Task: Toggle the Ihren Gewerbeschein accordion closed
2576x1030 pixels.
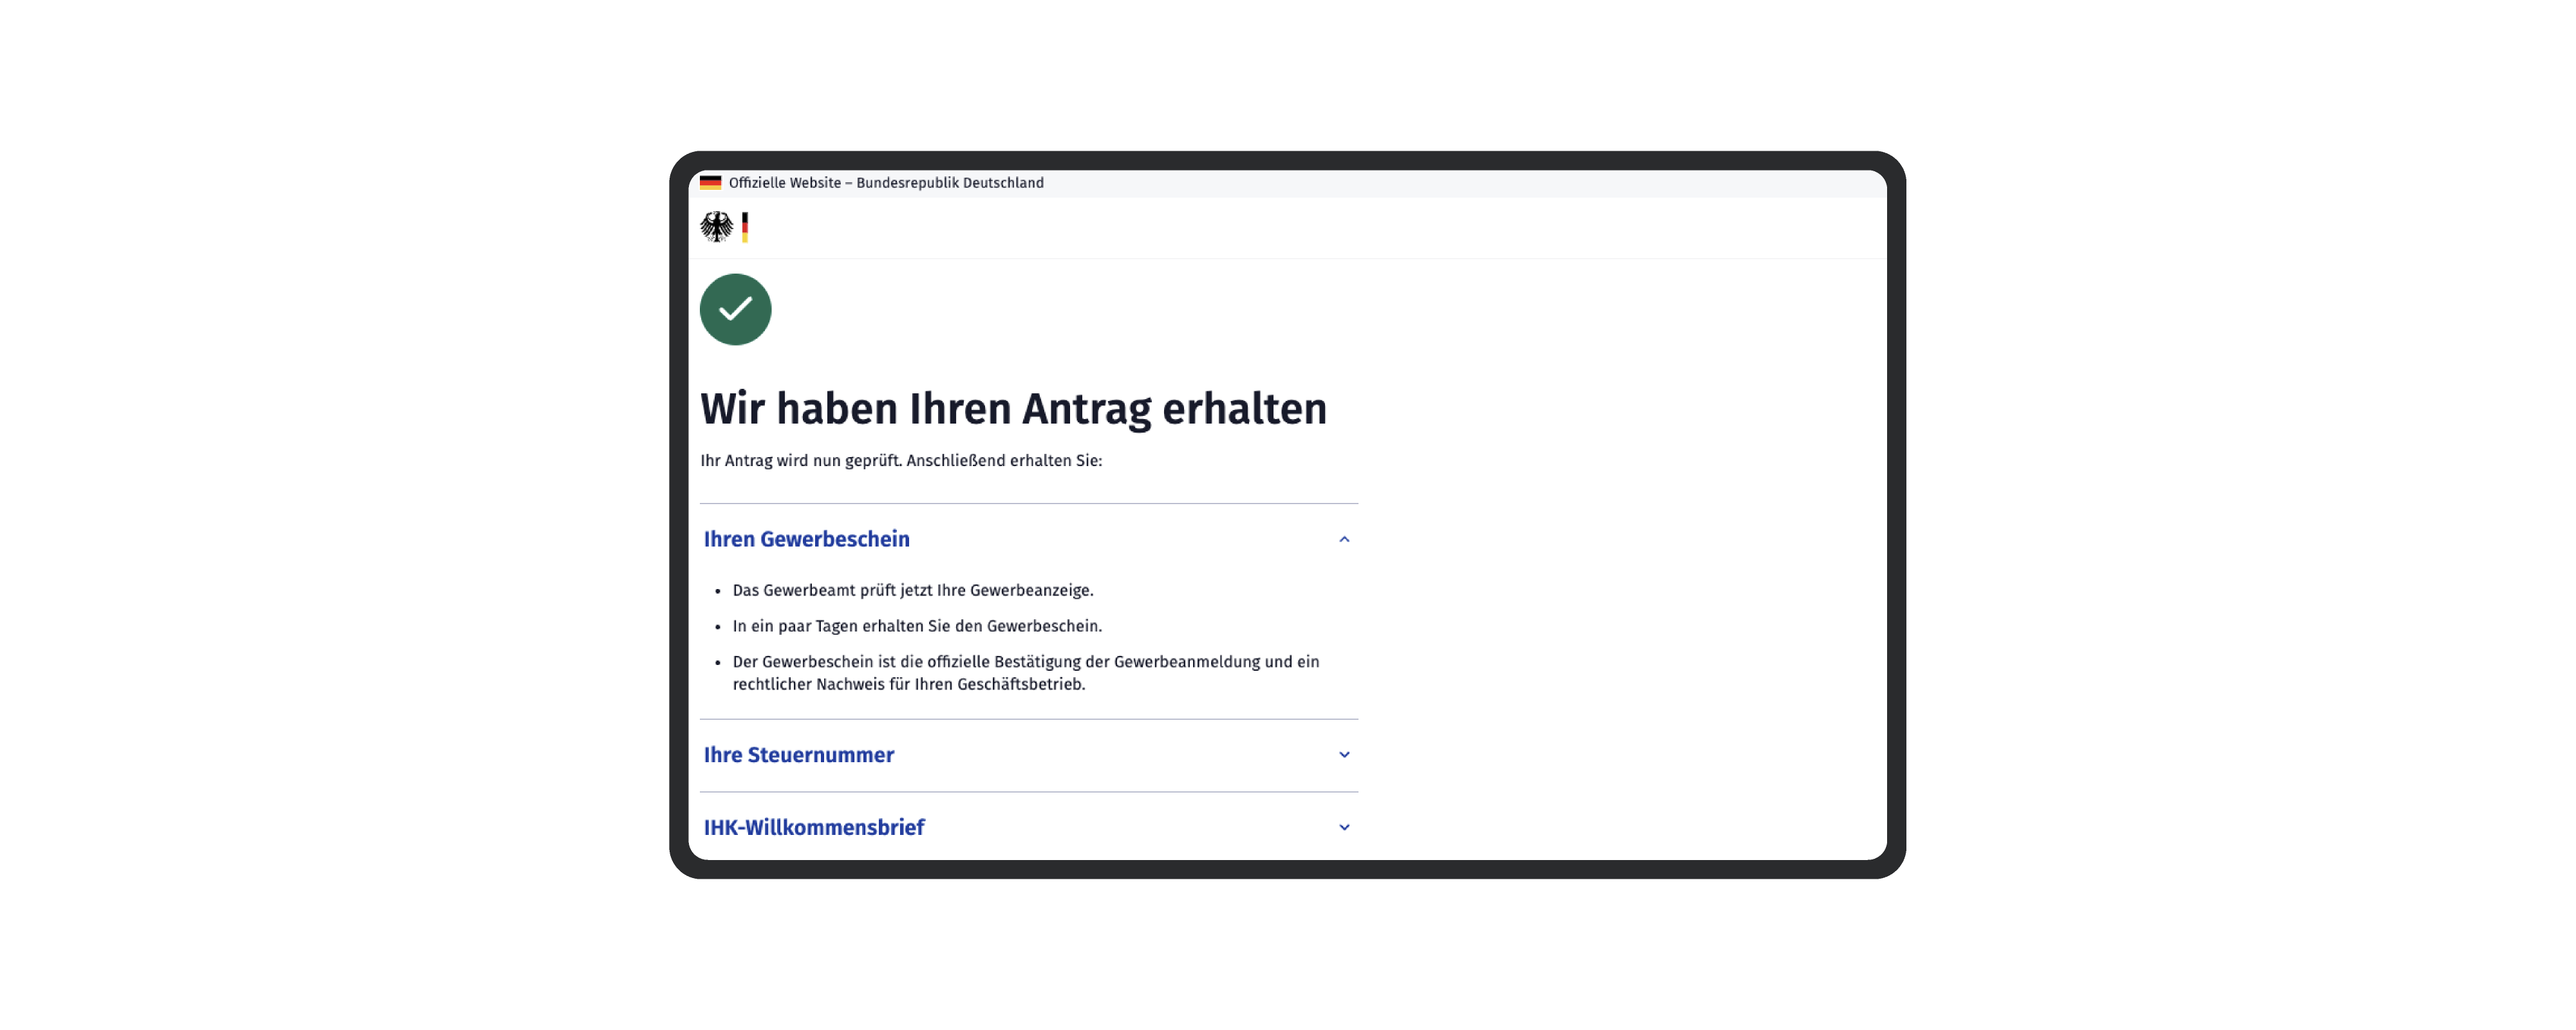Action: pos(1344,538)
